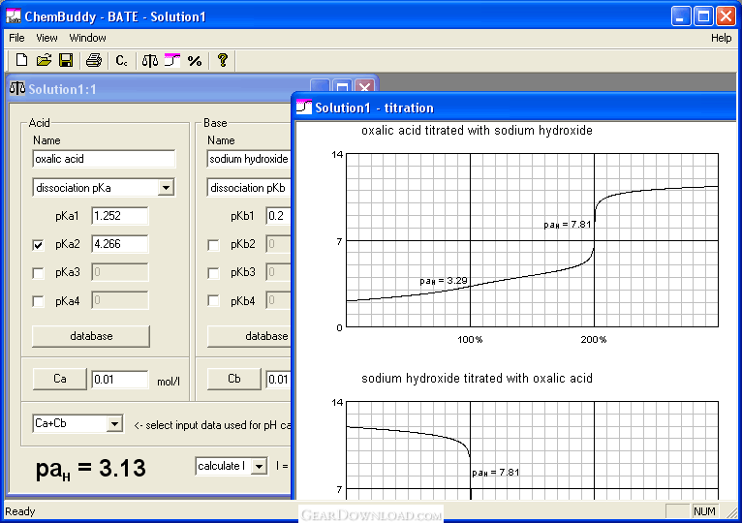Click the Ca concentration field 0.01
This screenshot has height=523, width=742.
120,380
